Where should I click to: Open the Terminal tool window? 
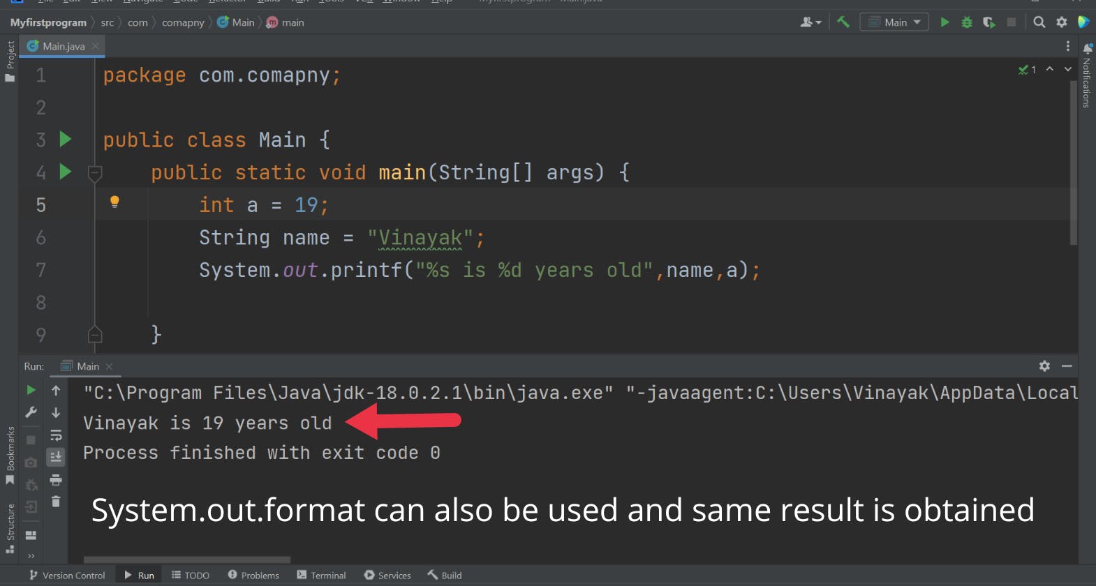tap(321, 576)
